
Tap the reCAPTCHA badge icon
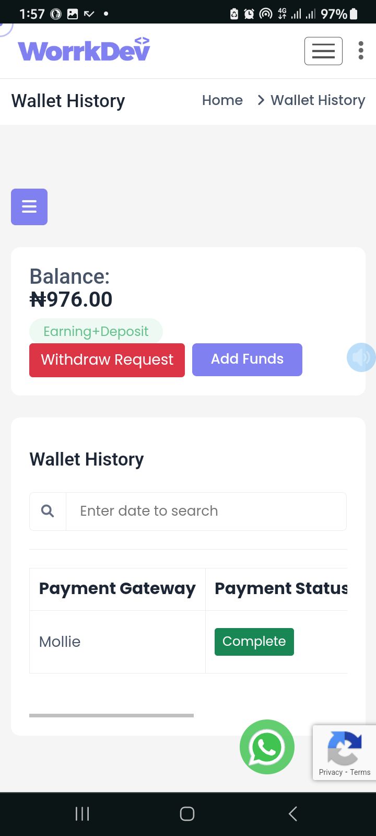pyautogui.click(x=344, y=747)
